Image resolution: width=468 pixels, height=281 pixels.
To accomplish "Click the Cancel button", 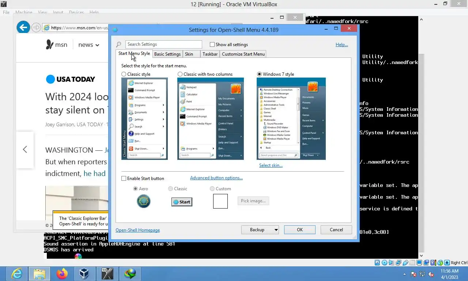I will pyautogui.click(x=336, y=230).
